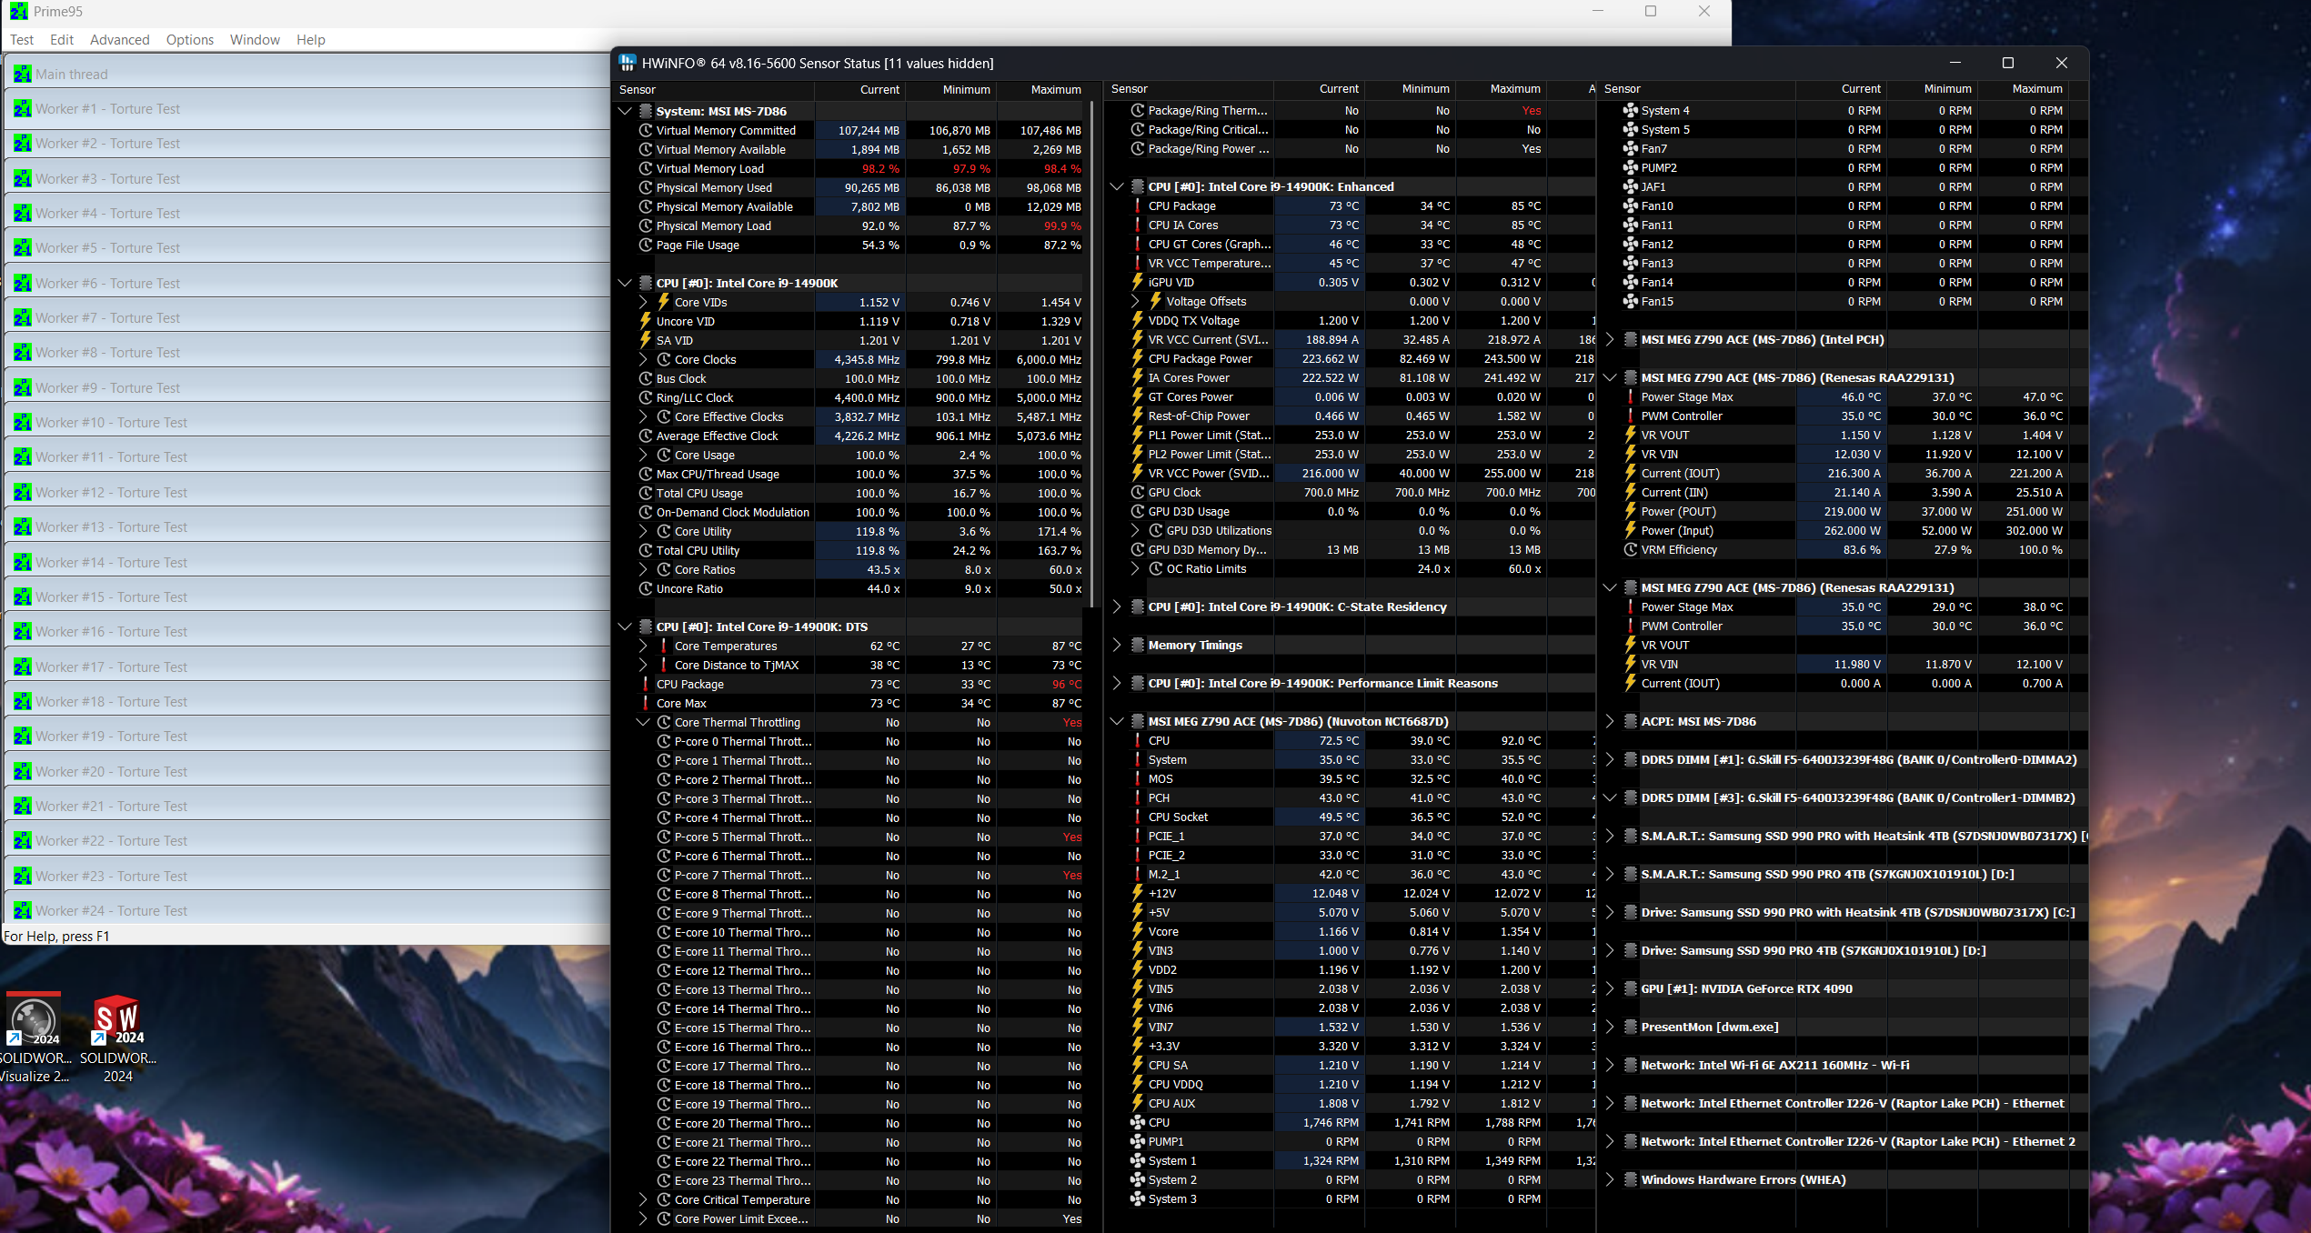Select the Main thread icon in Prime95

[21, 73]
